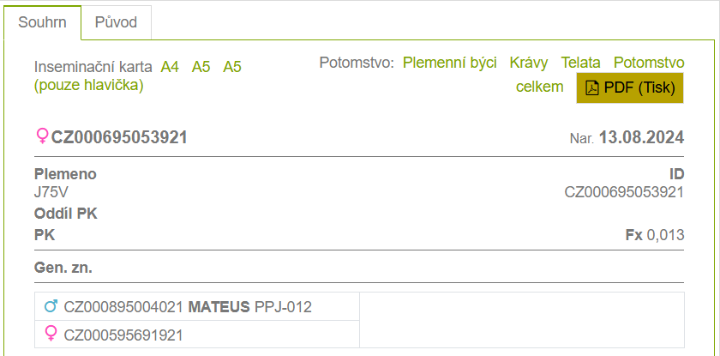Click the bold heading number CZ000695053921
The image size is (720, 356).
click(x=120, y=137)
